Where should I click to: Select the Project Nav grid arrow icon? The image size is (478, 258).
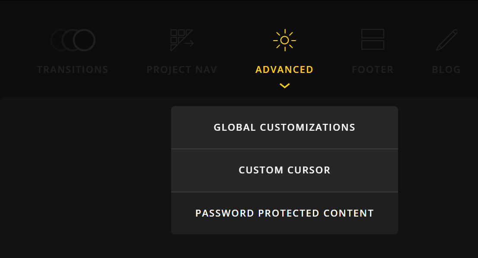182,40
